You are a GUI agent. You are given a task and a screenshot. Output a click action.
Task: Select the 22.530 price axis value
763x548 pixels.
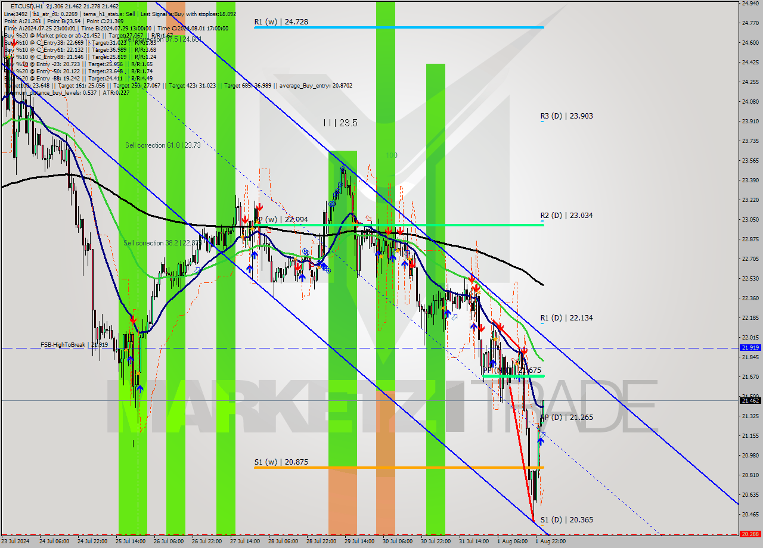[749, 279]
